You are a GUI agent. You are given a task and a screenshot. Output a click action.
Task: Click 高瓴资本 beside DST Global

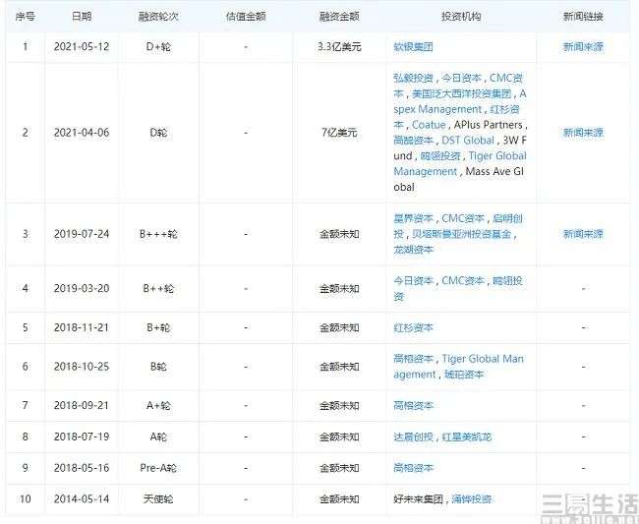413,141
